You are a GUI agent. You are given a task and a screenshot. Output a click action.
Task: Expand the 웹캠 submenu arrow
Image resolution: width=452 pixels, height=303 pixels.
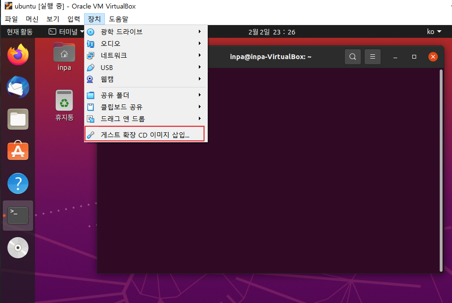(199, 79)
